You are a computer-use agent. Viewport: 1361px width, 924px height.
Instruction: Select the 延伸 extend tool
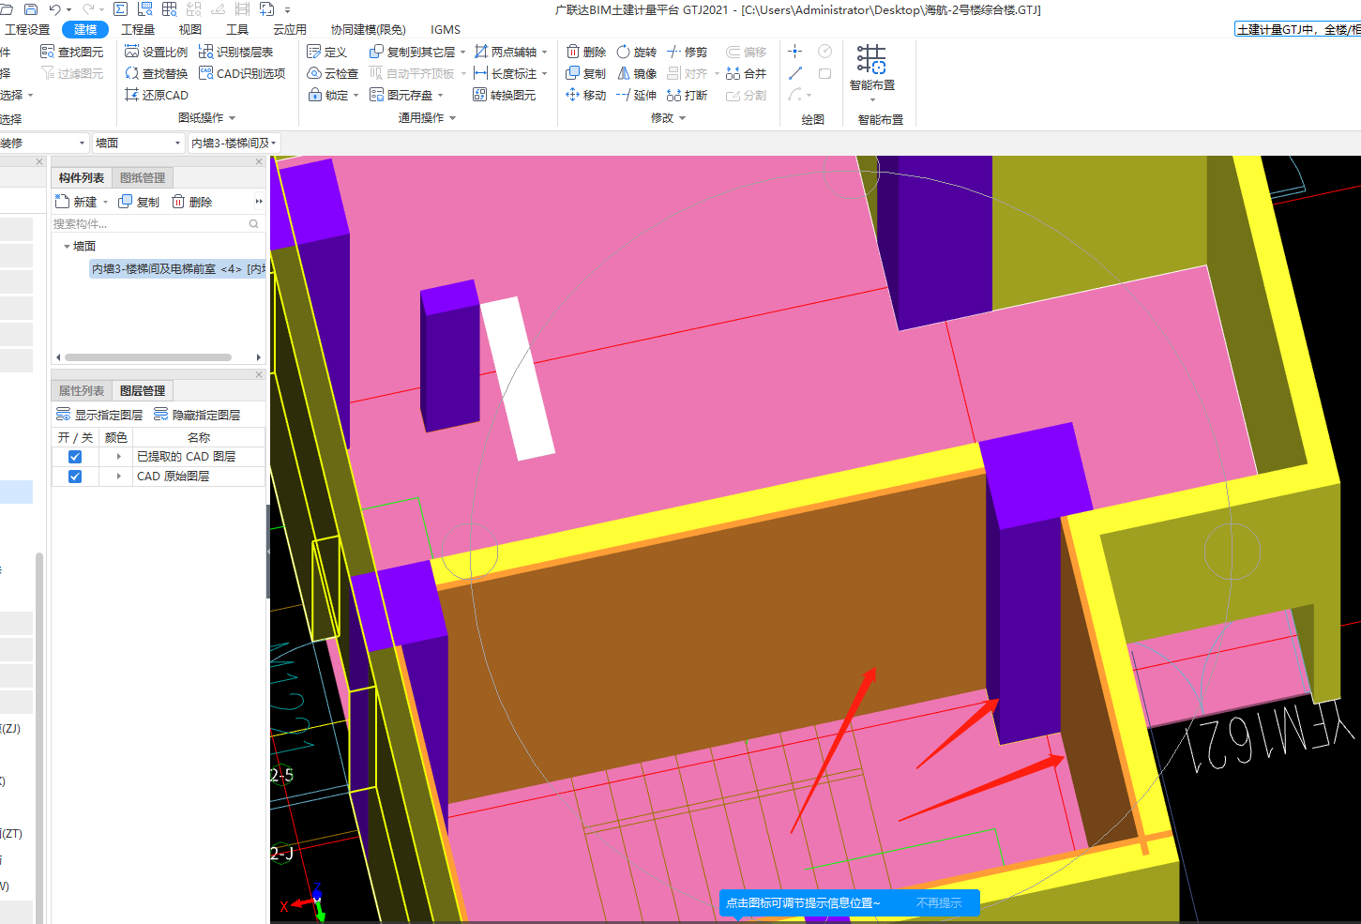coord(637,95)
